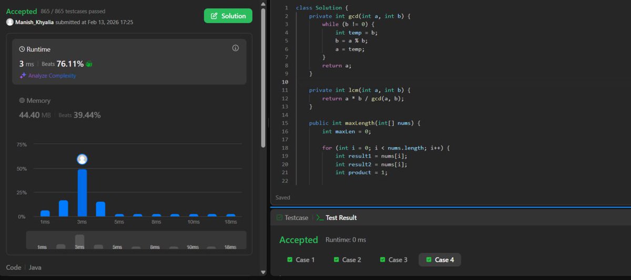Click the 'Code' label at panel bottom
Screen dimensions: 631x280
tap(13, 267)
